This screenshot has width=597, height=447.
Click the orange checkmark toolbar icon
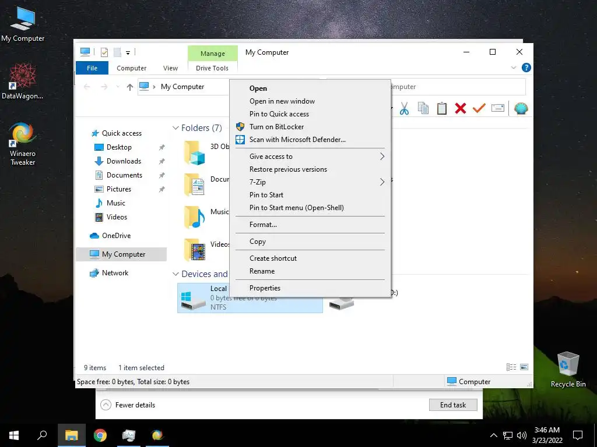479,108
